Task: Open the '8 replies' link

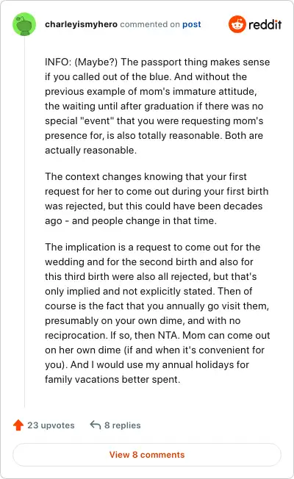Action: [x=123, y=425]
